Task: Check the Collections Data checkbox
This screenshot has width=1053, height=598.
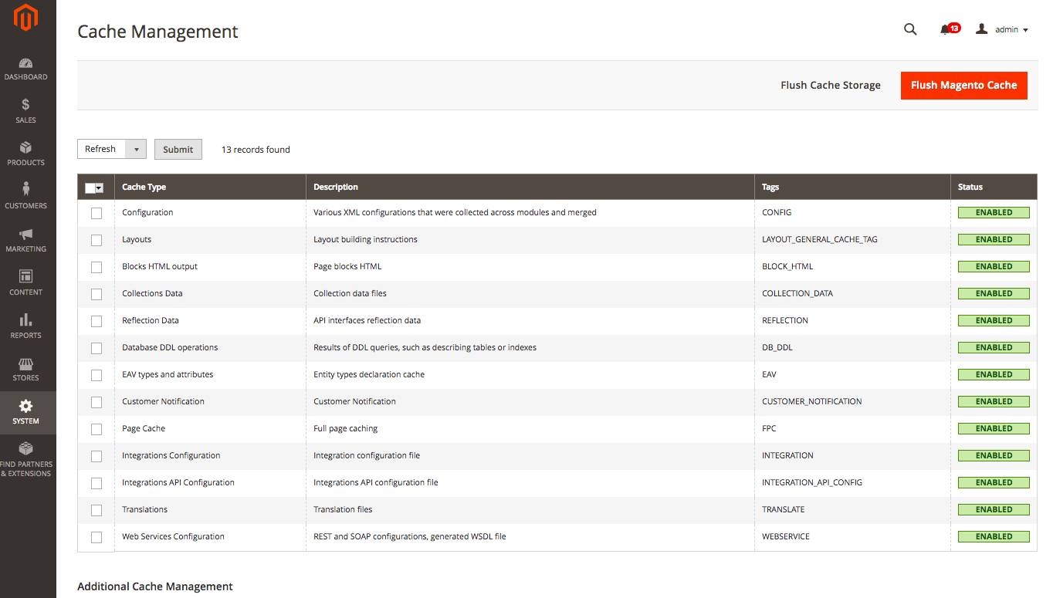Action: pos(96,294)
